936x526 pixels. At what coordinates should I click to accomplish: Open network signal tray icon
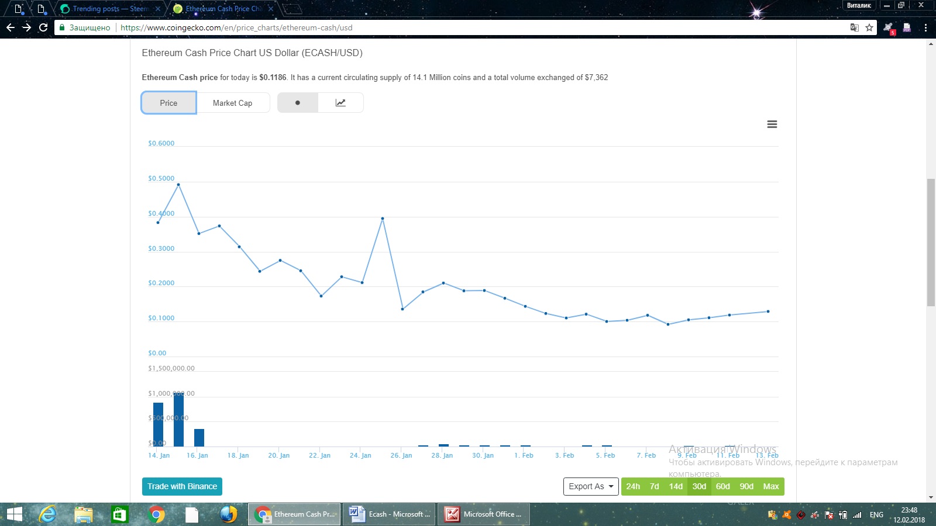[857, 515]
